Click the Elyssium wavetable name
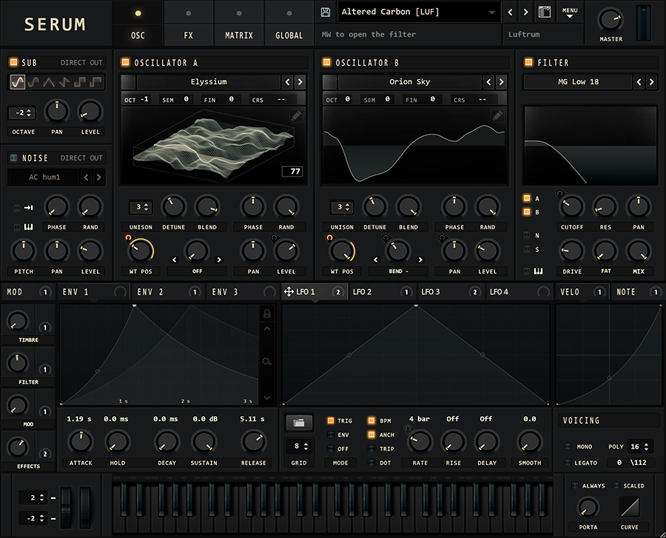The width and height of the screenshot is (666, 538). [x=209, y=82]
